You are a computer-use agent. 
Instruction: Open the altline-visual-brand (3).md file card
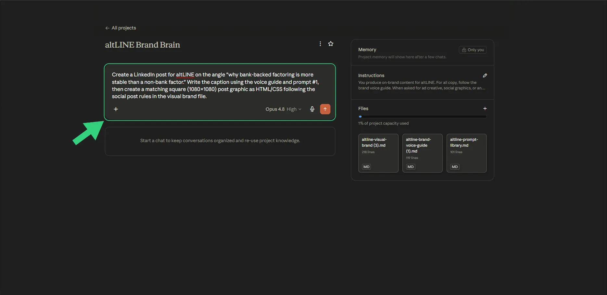click(x=378, y=153)
